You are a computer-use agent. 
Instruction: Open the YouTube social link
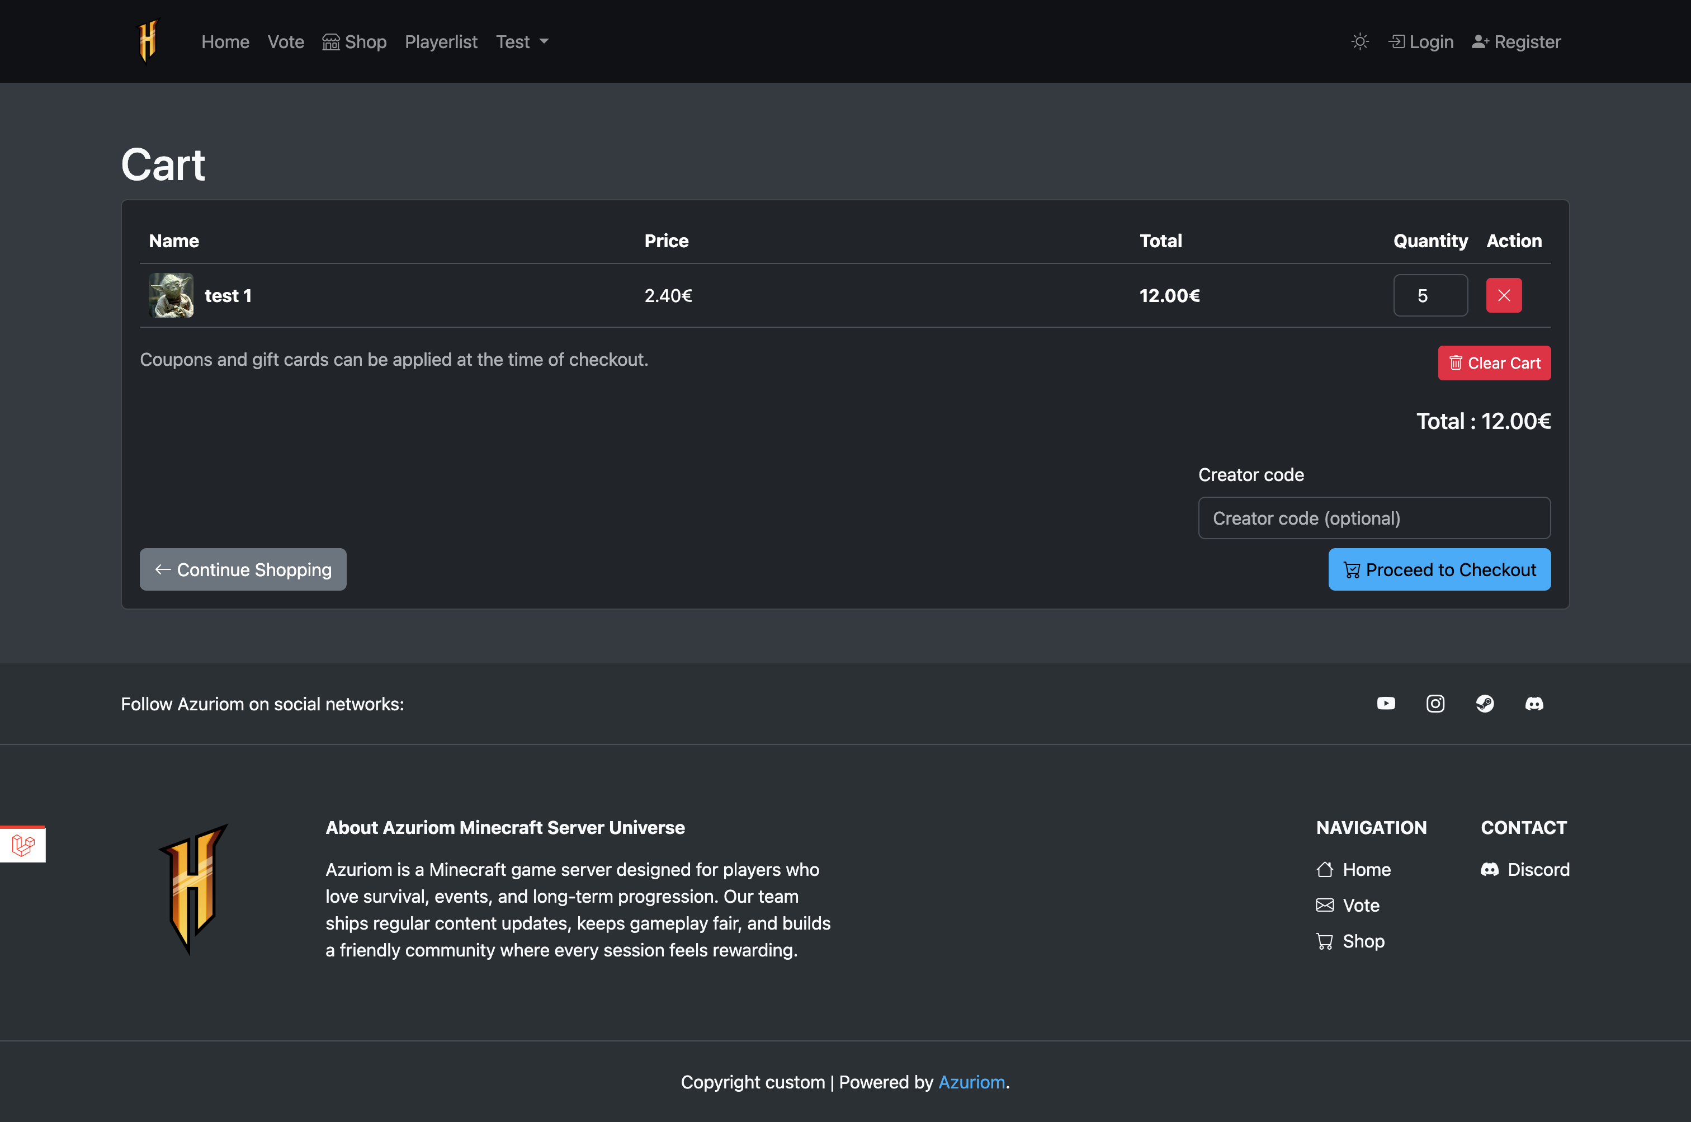[1386, 704]
